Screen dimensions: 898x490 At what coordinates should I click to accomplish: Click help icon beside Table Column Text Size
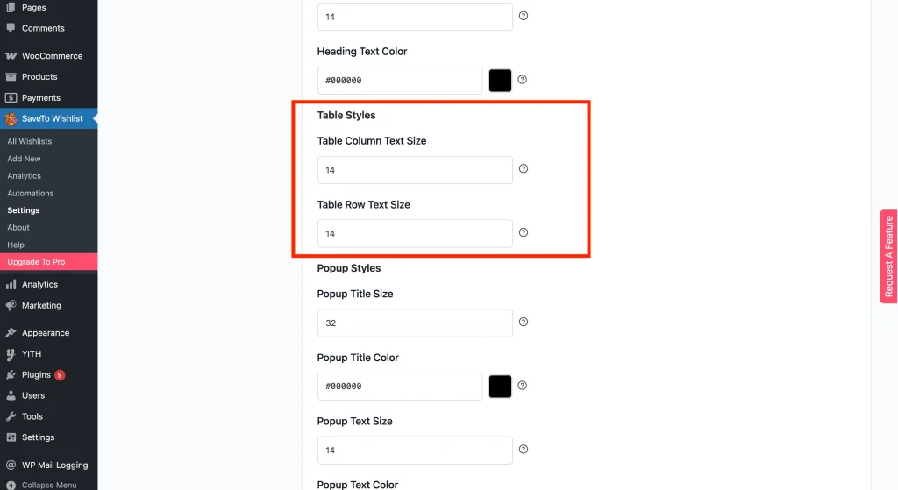pyautogui.click(x=524, y=169)
